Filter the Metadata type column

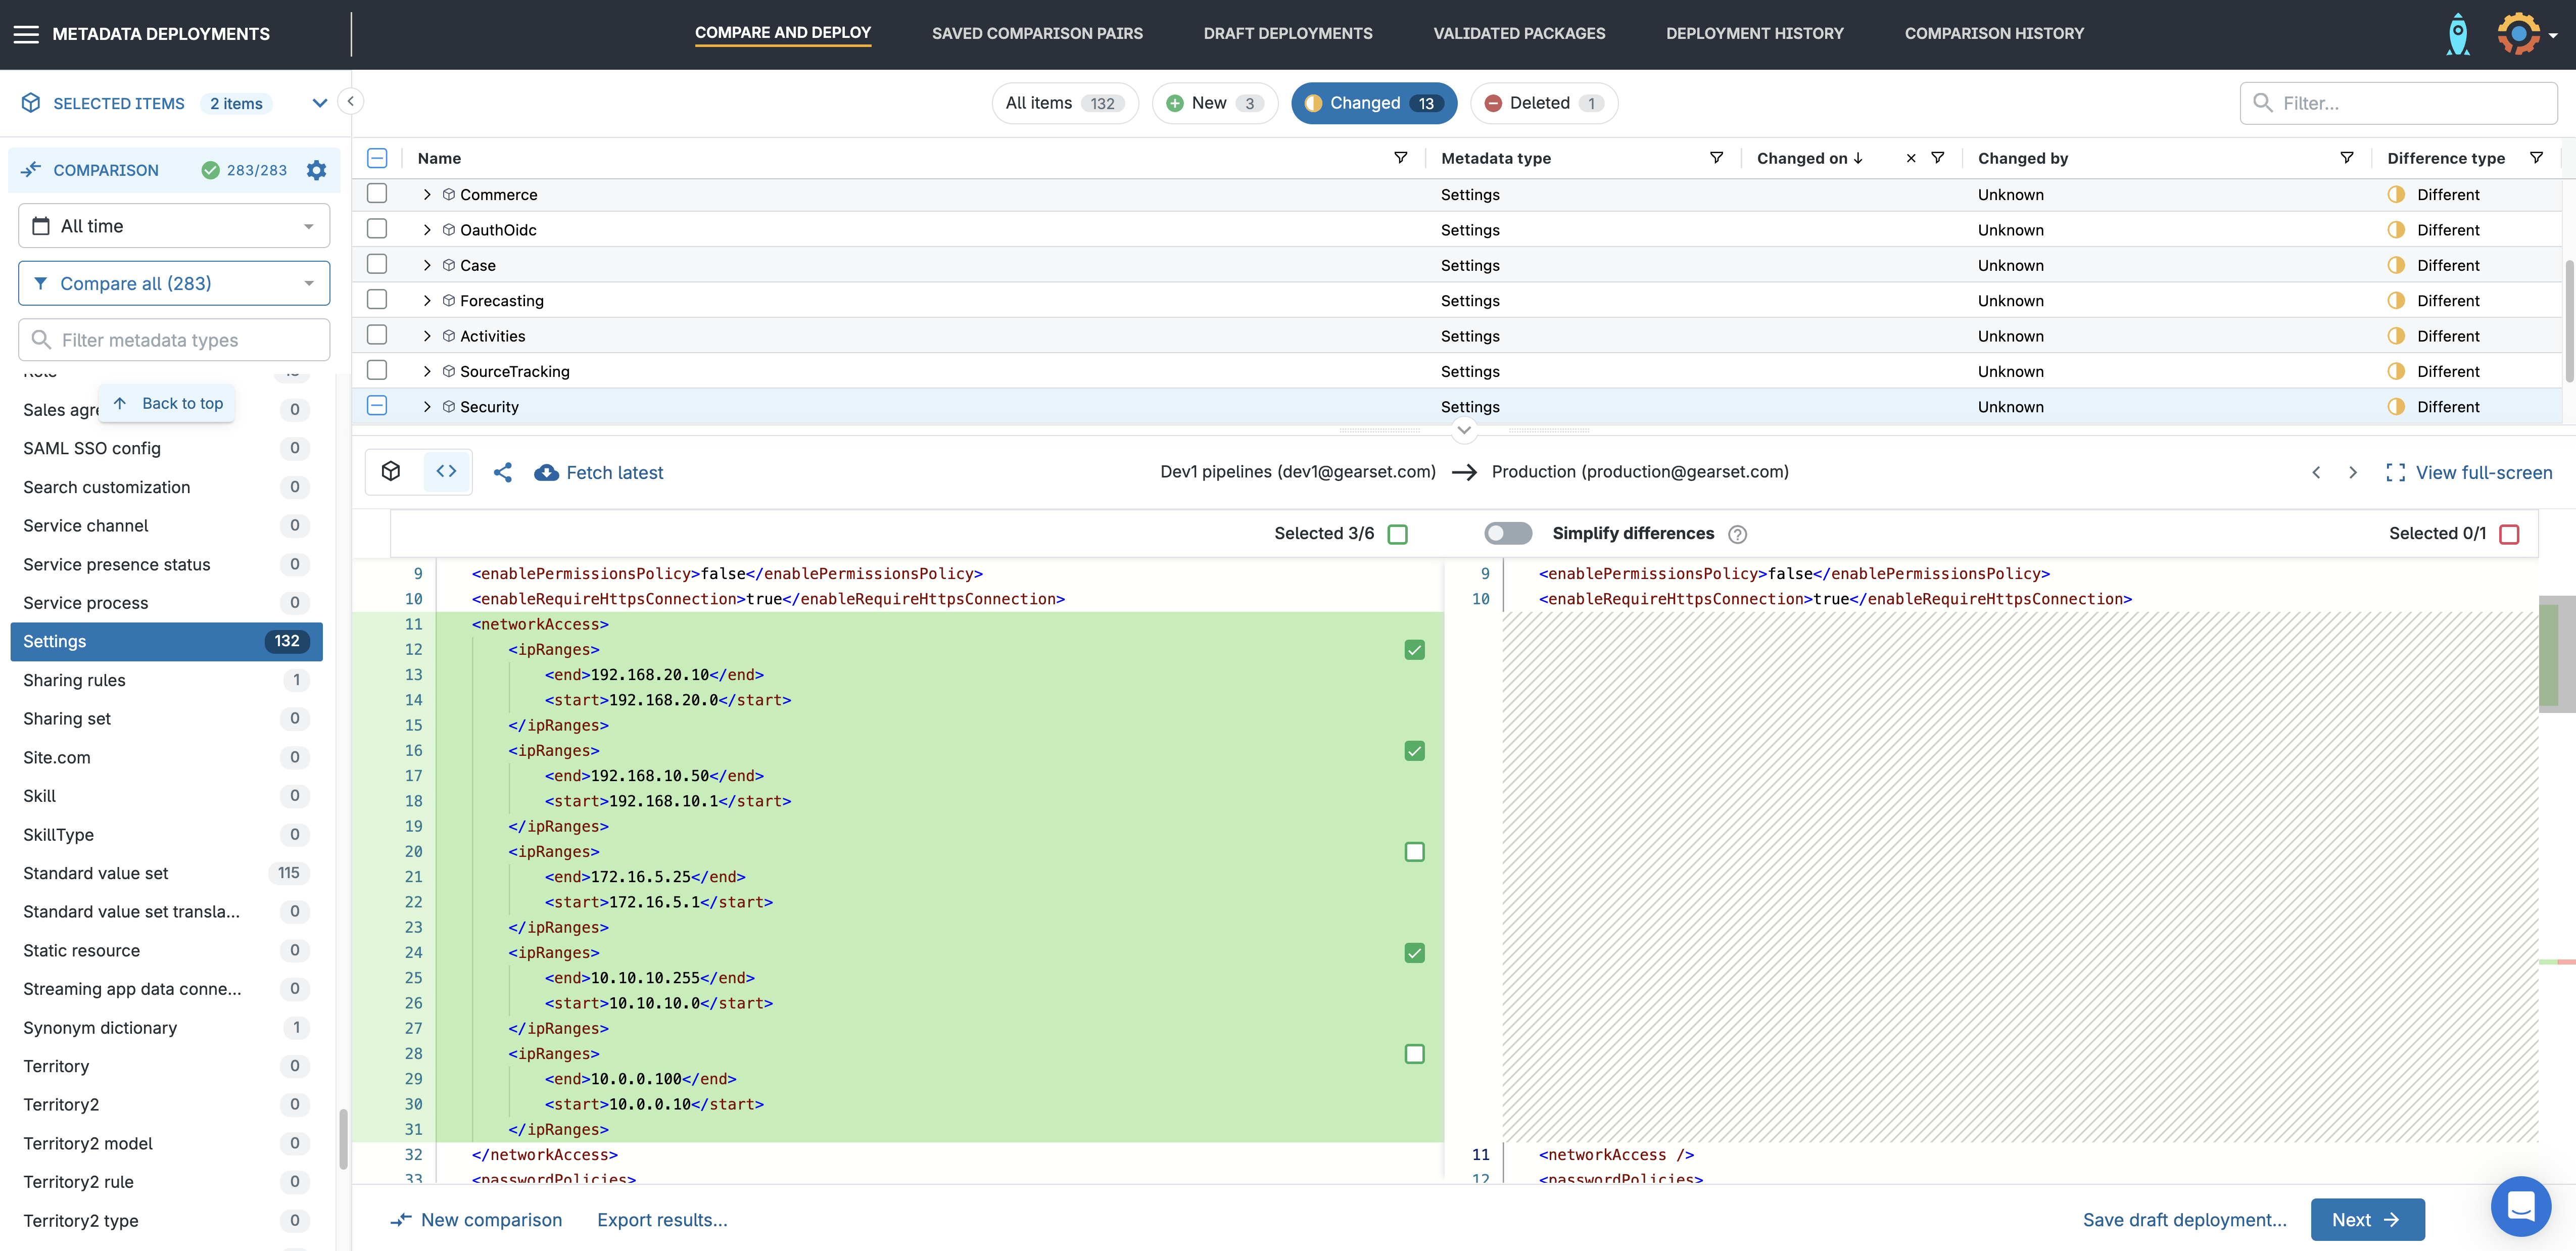tap(1716, 158)
